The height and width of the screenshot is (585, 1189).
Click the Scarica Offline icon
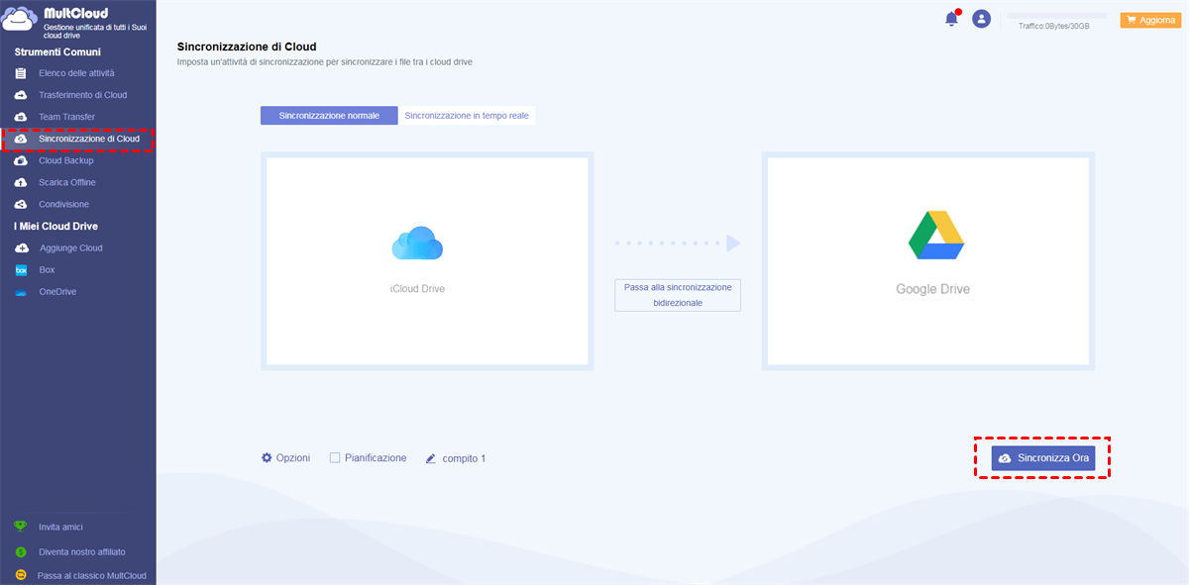coord(21,182)
